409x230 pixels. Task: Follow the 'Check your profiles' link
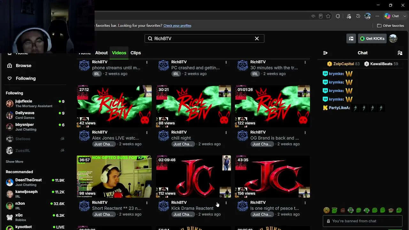(177, 26)
